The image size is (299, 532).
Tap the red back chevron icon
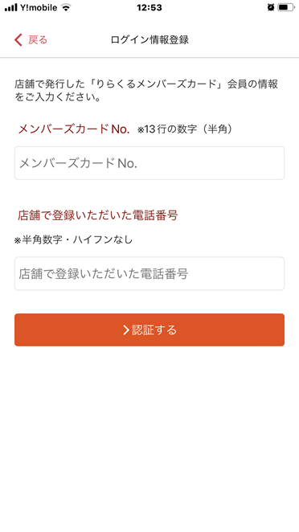pyautogui.click(x=18, y=39)
